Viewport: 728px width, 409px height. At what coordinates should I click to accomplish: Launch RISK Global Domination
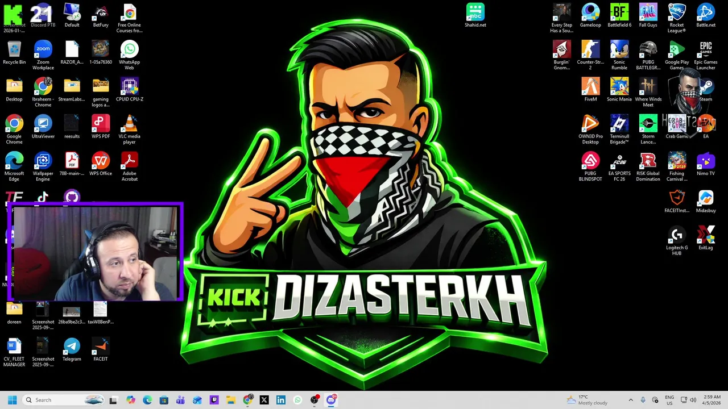pyautogui.click(x=648, y=166)
